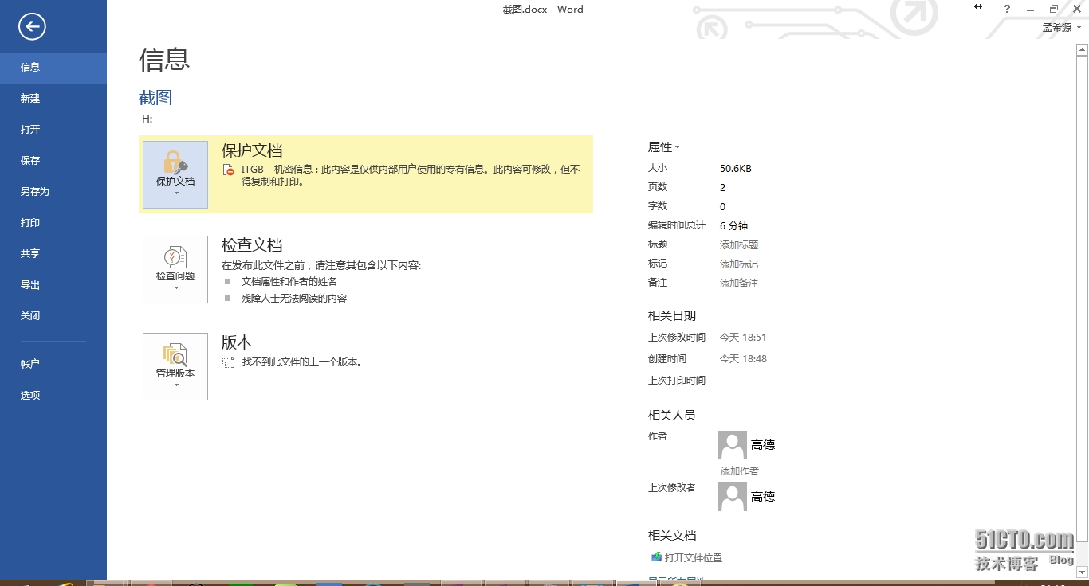Open the Check for Issues (检查问题) button

pyautogui.click(x=175, y=269)
